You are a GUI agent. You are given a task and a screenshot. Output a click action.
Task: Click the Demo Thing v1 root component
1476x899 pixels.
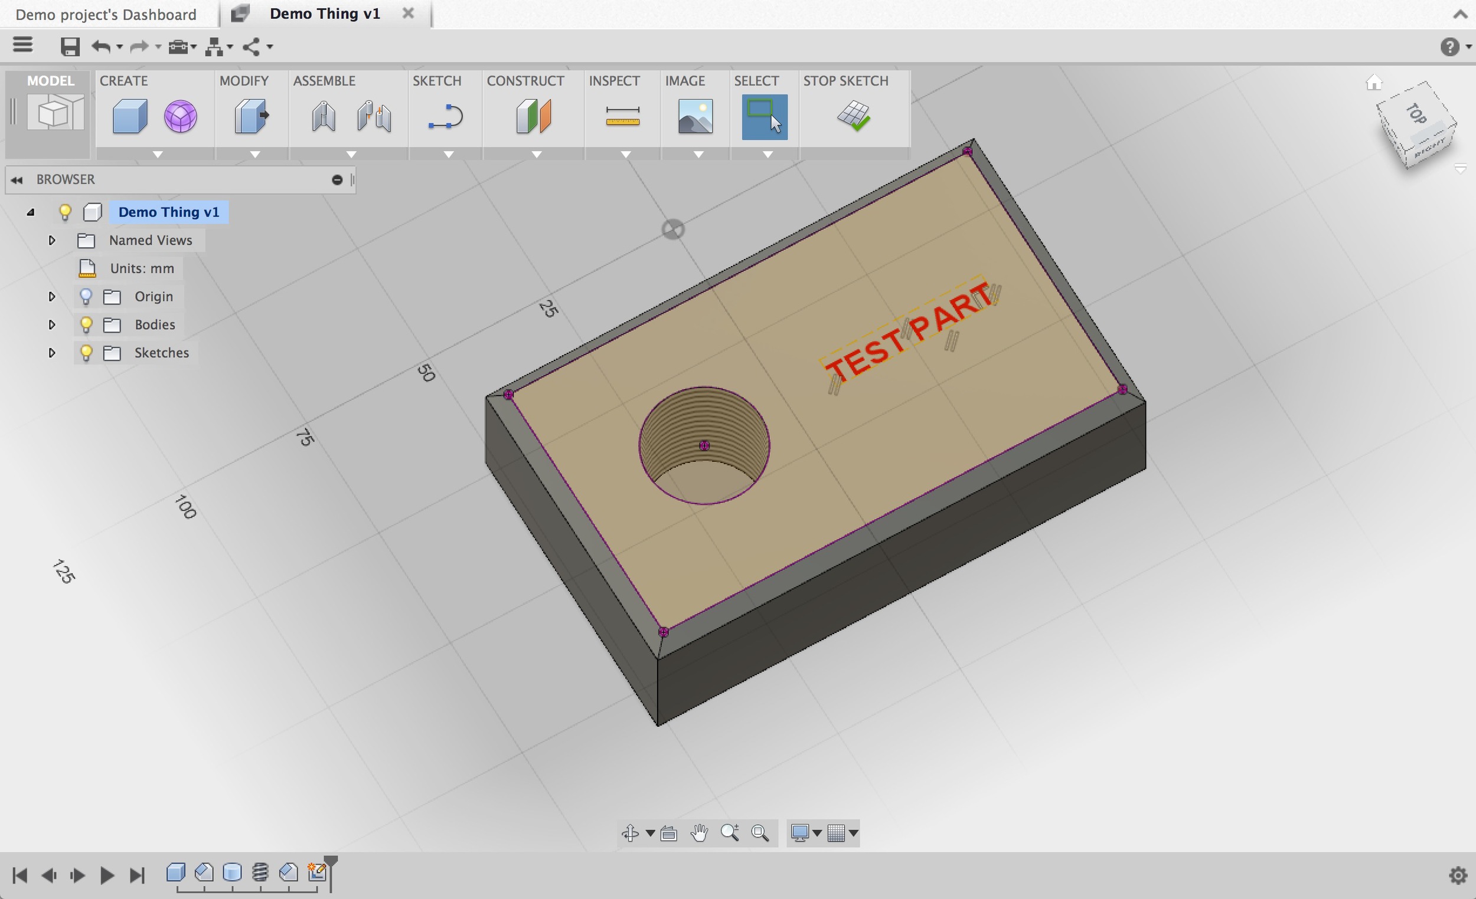168,212
